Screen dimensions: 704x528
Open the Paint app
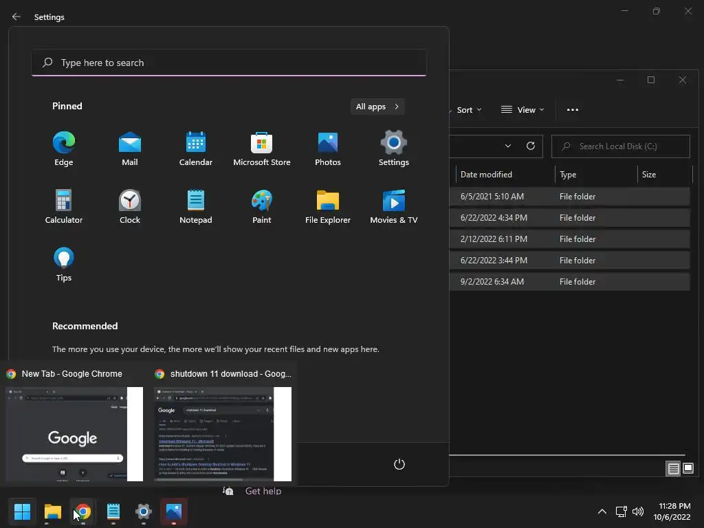(x=262, y=206)
